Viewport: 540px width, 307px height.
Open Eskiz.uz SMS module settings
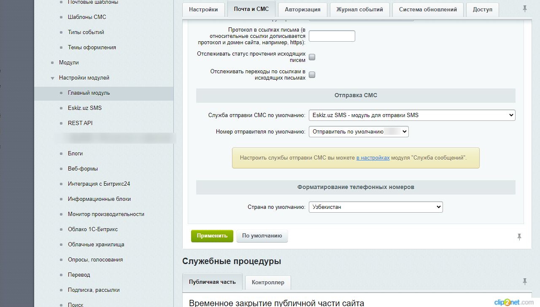coord(85,108)
